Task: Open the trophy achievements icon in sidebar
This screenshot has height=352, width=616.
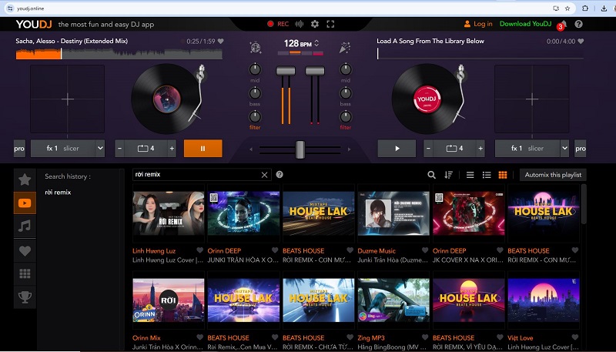Action: click(25, 297)
